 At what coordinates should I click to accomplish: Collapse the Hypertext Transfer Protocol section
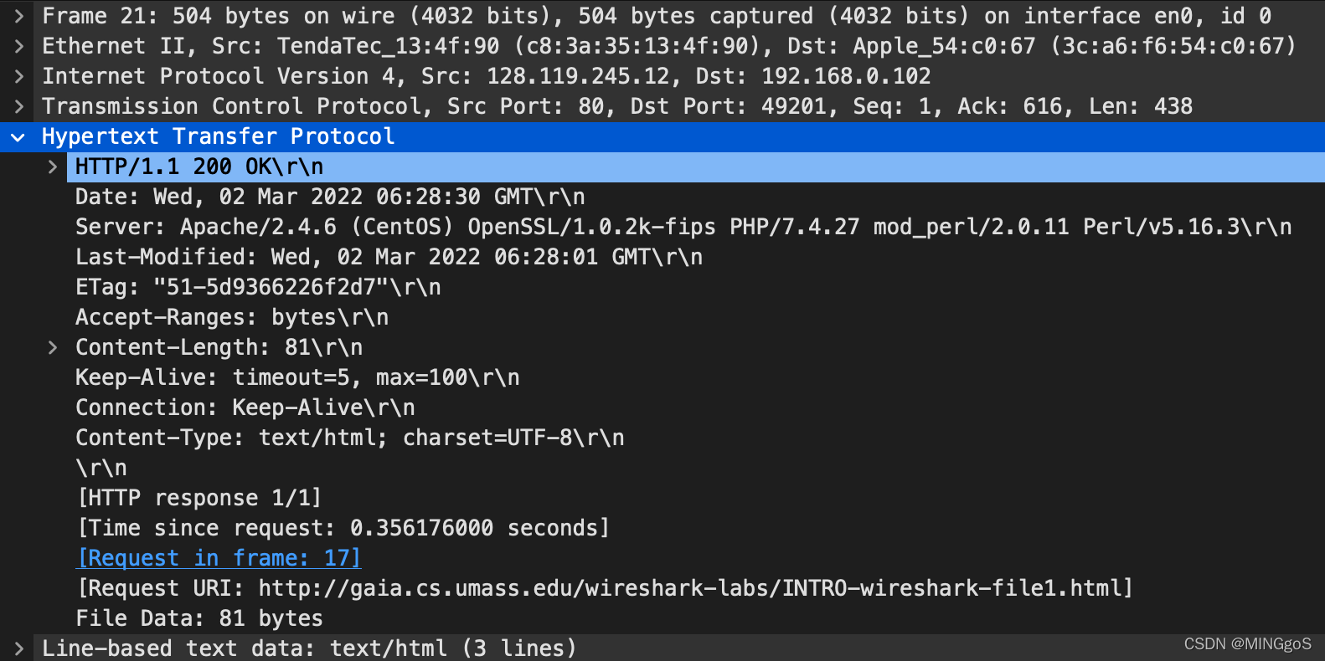[x=18, y=136]
